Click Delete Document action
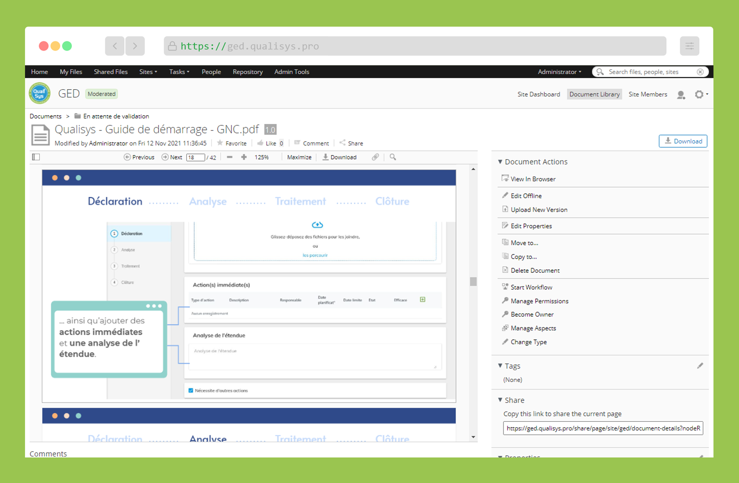 pyautogui.click(x=530, y=270)
